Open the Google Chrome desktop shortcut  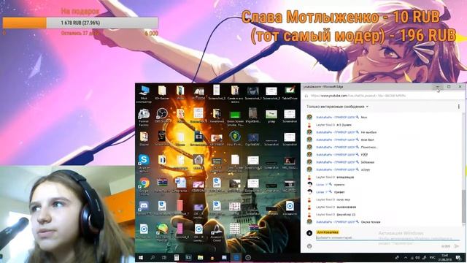point(144,187)
